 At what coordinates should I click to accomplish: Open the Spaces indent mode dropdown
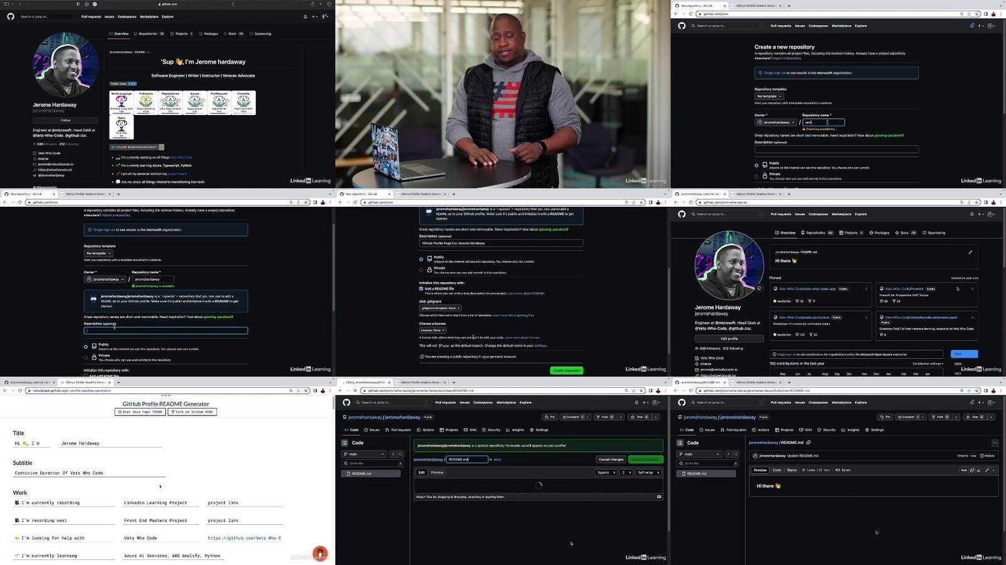(x=606, y=472)
